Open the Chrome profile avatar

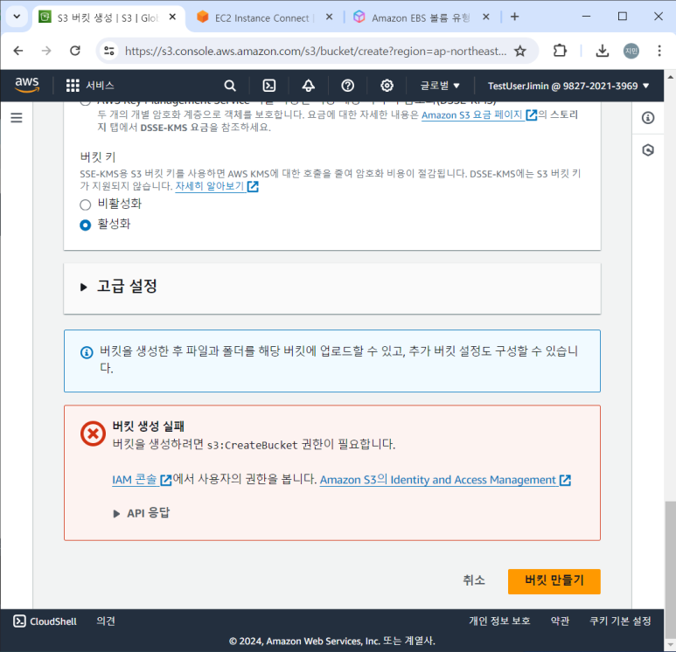tap(631, 51)
